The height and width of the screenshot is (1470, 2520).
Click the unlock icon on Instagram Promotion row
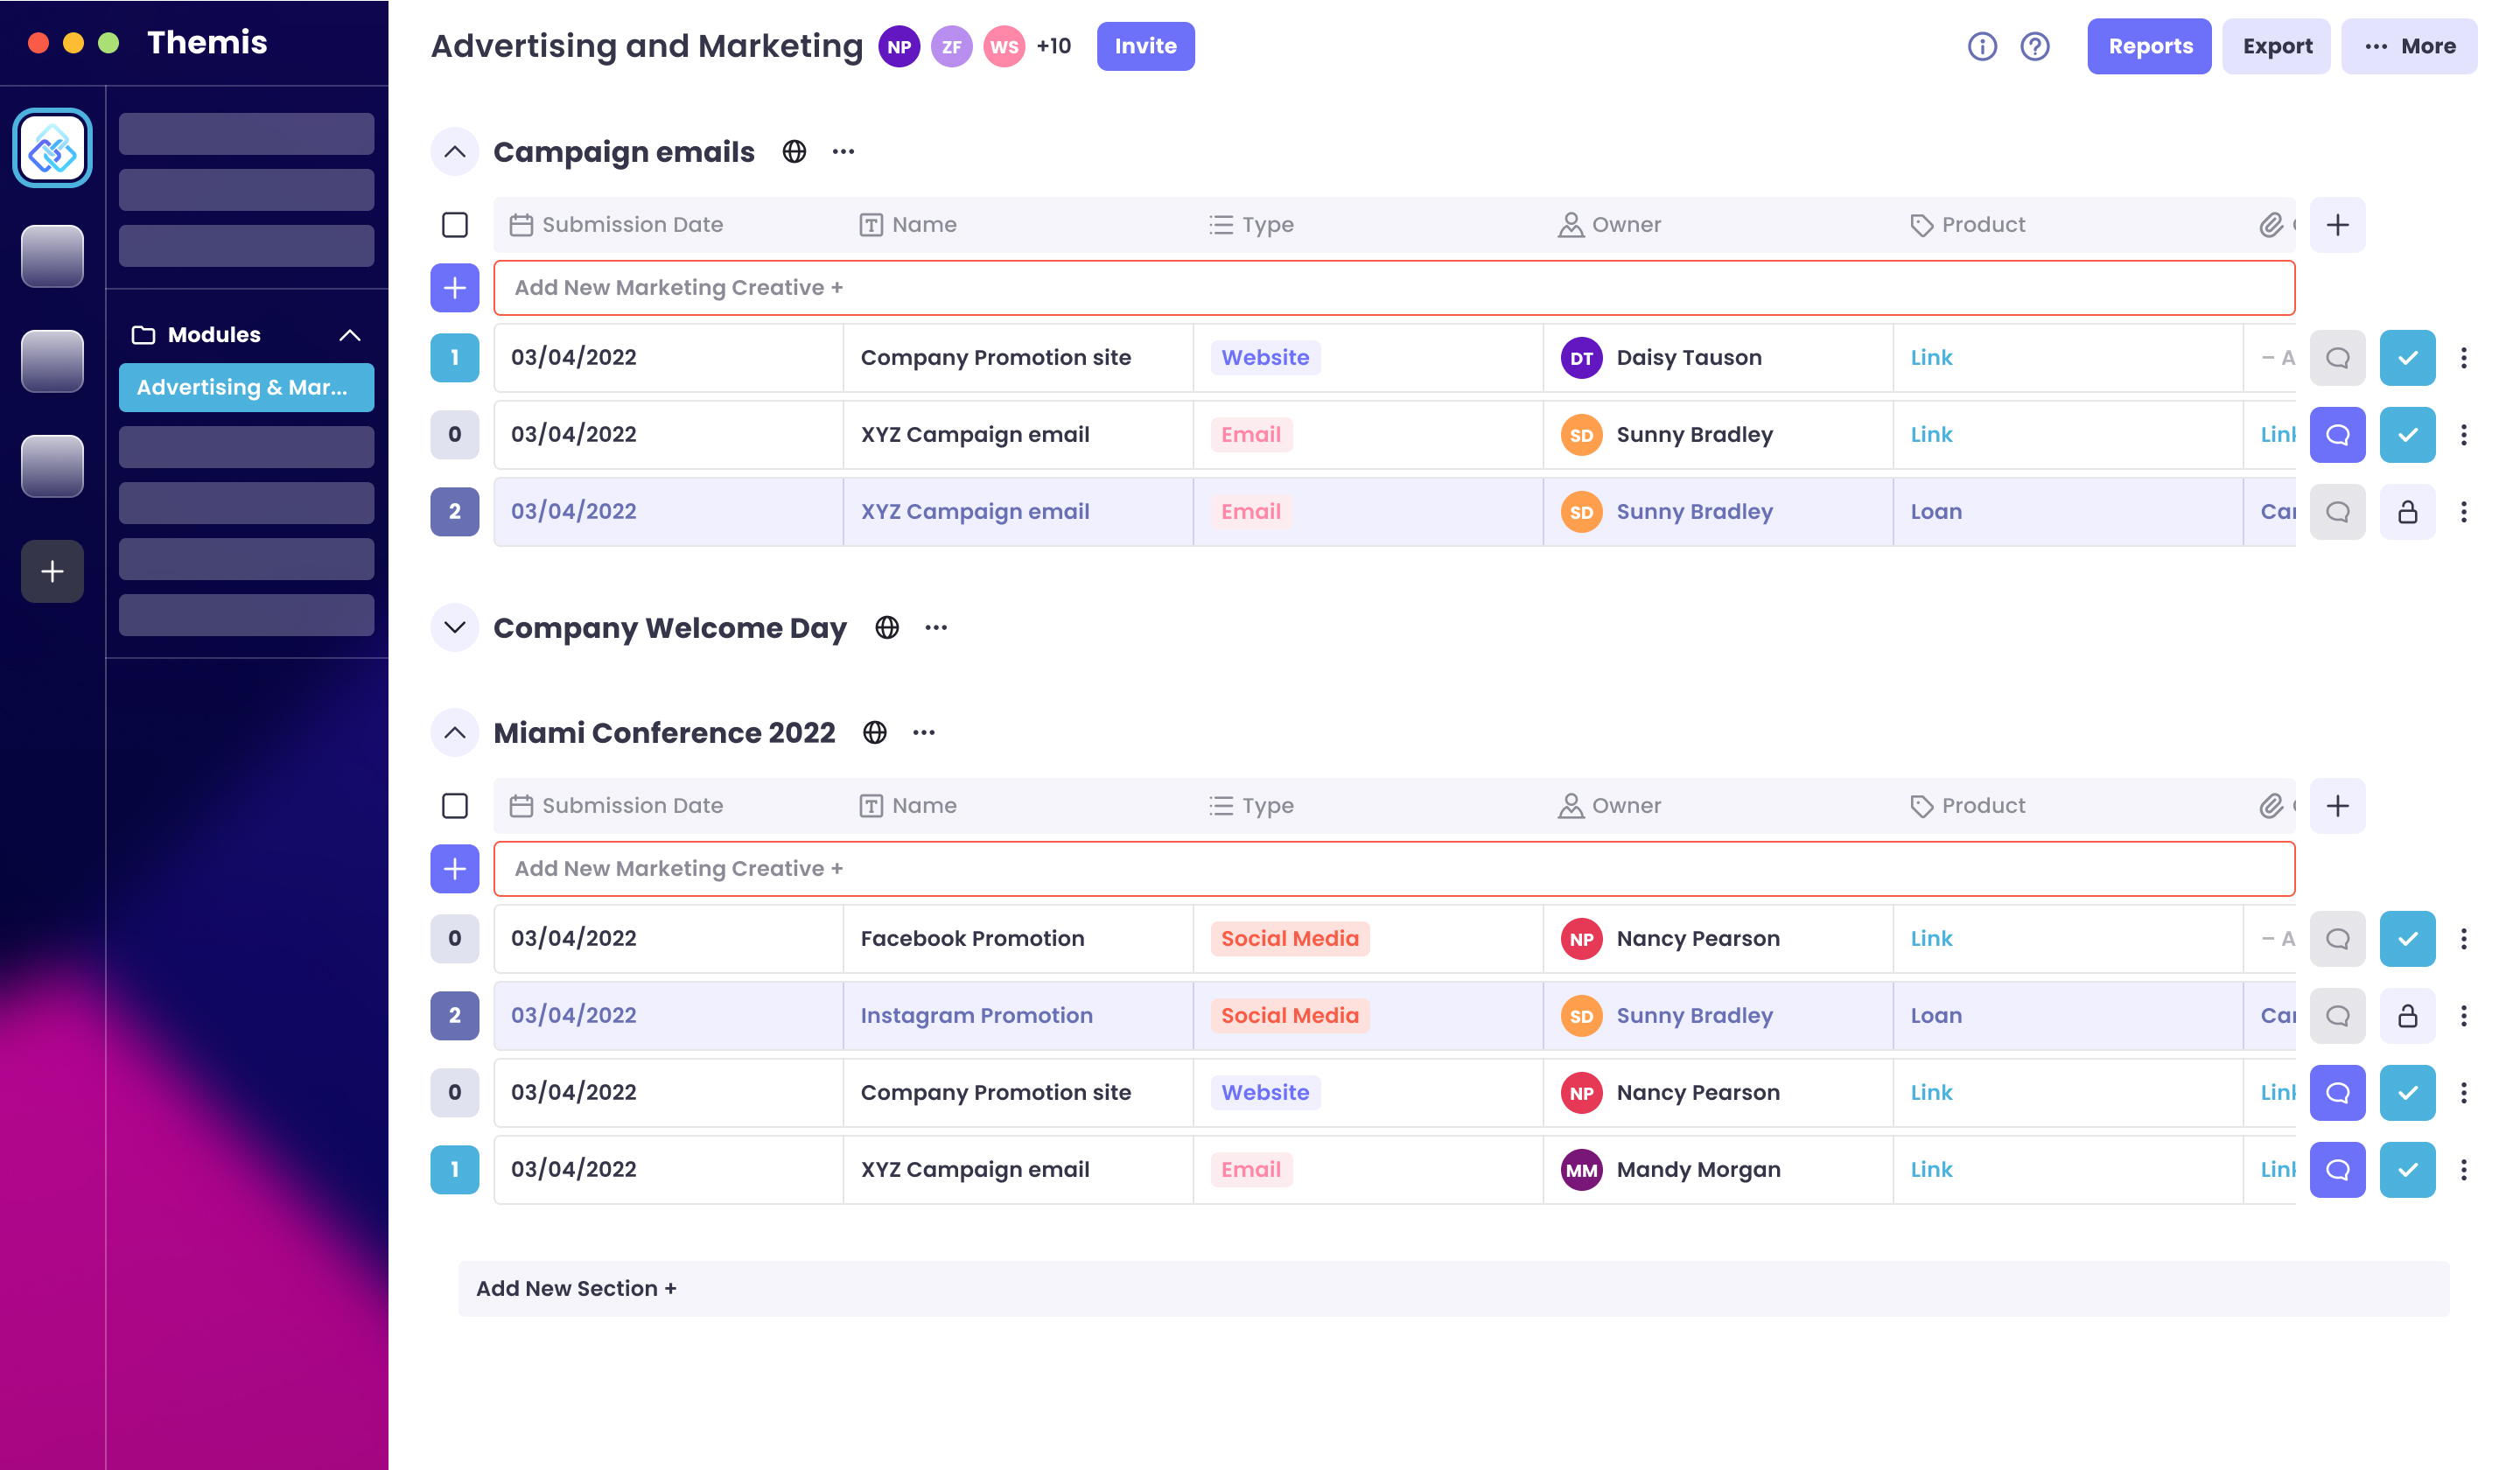(2407, 1015)
